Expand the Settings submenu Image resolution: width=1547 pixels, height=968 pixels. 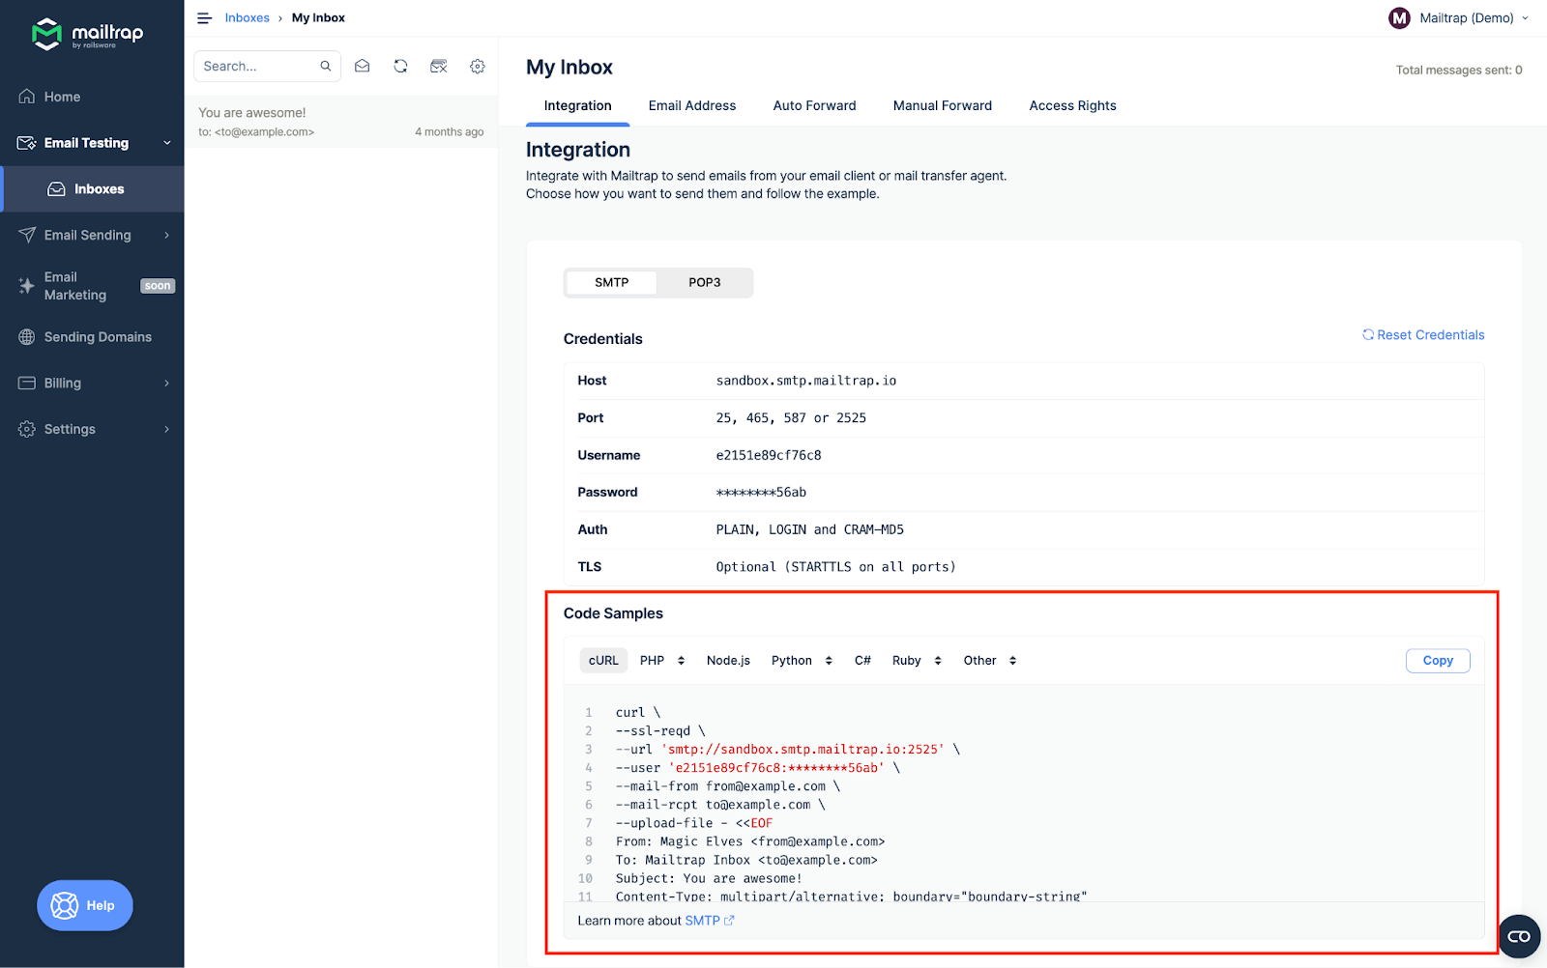tap(167, 429)
